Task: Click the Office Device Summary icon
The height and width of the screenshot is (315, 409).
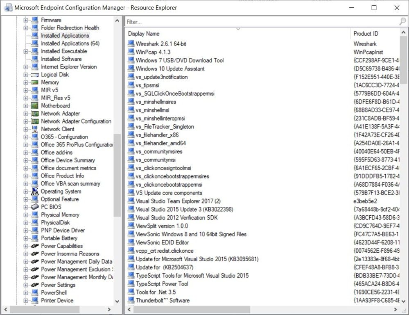Action: 36,160
